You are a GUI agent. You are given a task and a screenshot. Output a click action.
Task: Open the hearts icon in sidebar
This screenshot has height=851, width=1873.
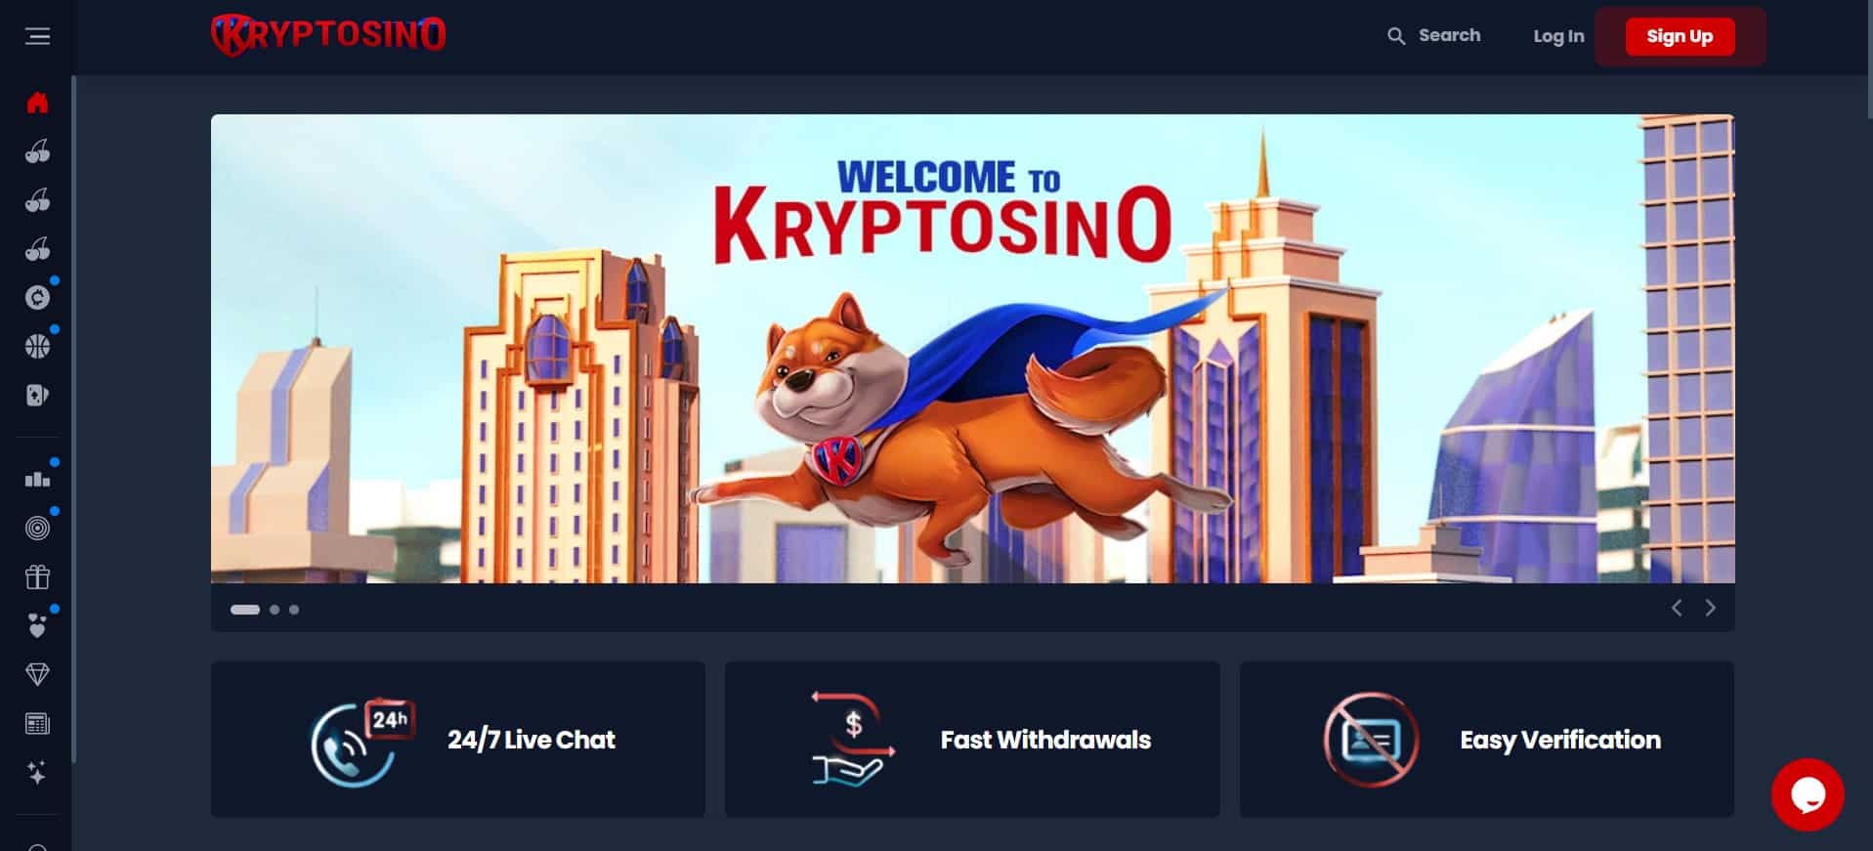pyautogui.click(x=37, y=625)
